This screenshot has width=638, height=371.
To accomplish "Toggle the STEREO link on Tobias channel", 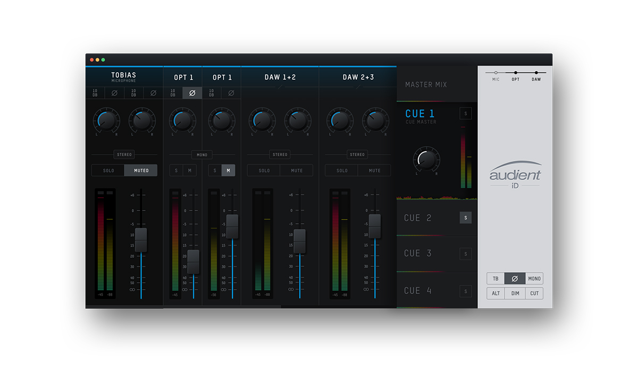I will pos(124,155).
